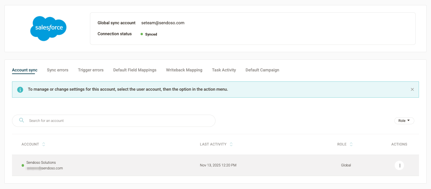This screenshot has height=189, width=431.
Task: Dismiss the info banner with the X icon
Action: click(412, 89)
